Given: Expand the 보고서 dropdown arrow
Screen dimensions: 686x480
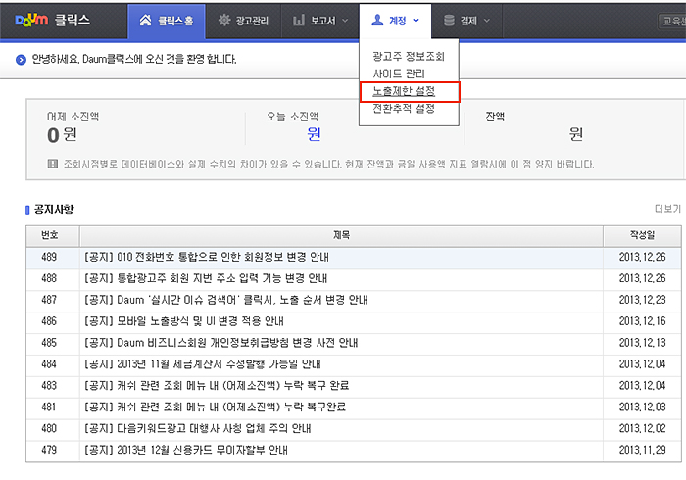Looking at the screenshot, I should point(345,21).
